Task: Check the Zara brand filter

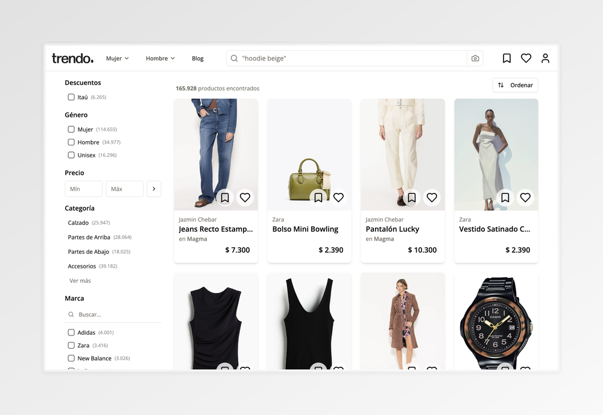Action: coord(71,346)
